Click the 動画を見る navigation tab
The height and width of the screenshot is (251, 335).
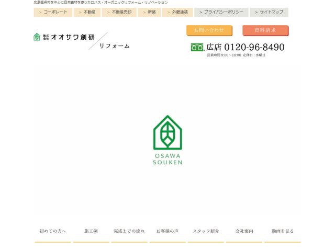pos(283,231)
